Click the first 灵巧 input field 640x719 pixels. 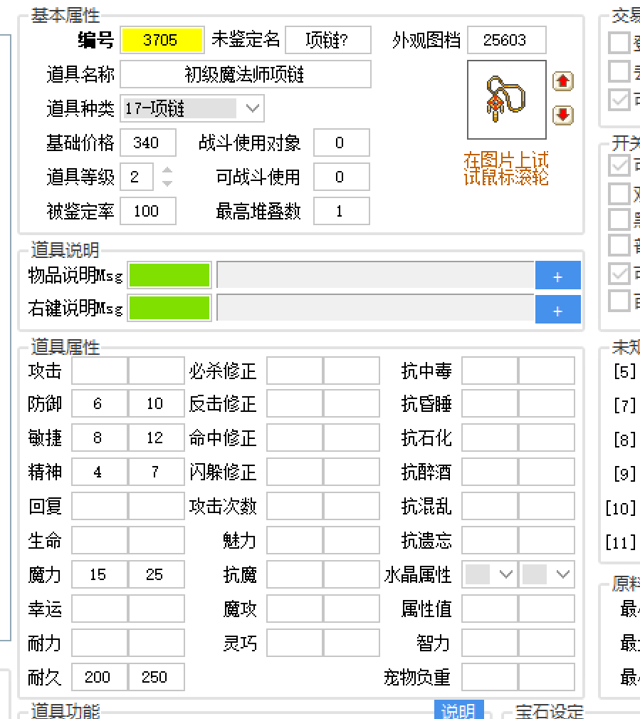(x=295, y=643)
